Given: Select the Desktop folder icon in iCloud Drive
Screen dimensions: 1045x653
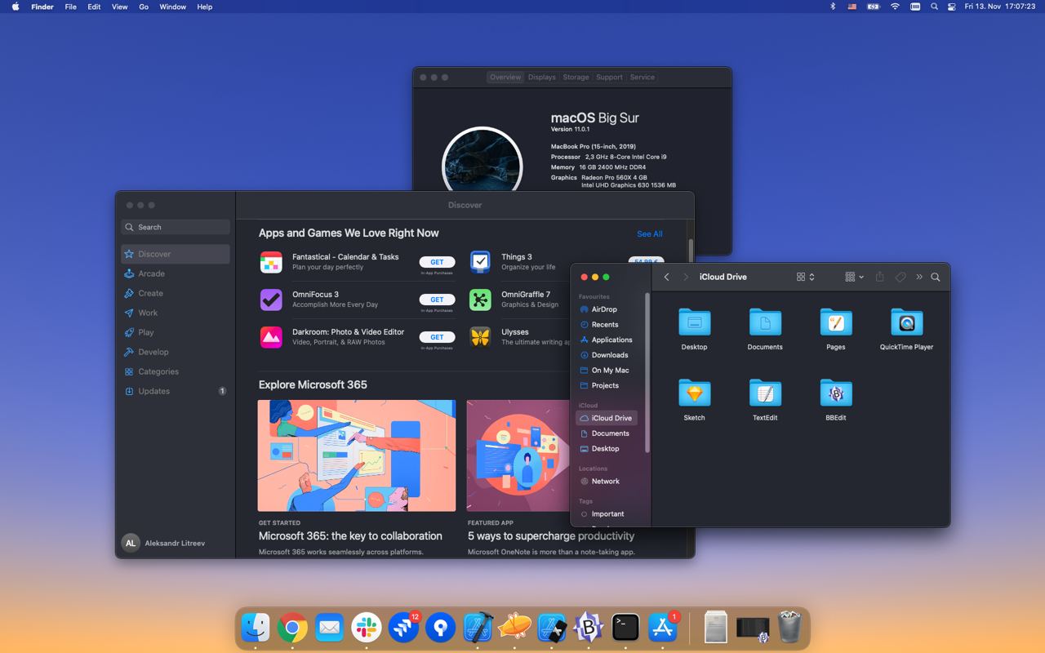Looking at the screenshot, I should tap(694, 322).
